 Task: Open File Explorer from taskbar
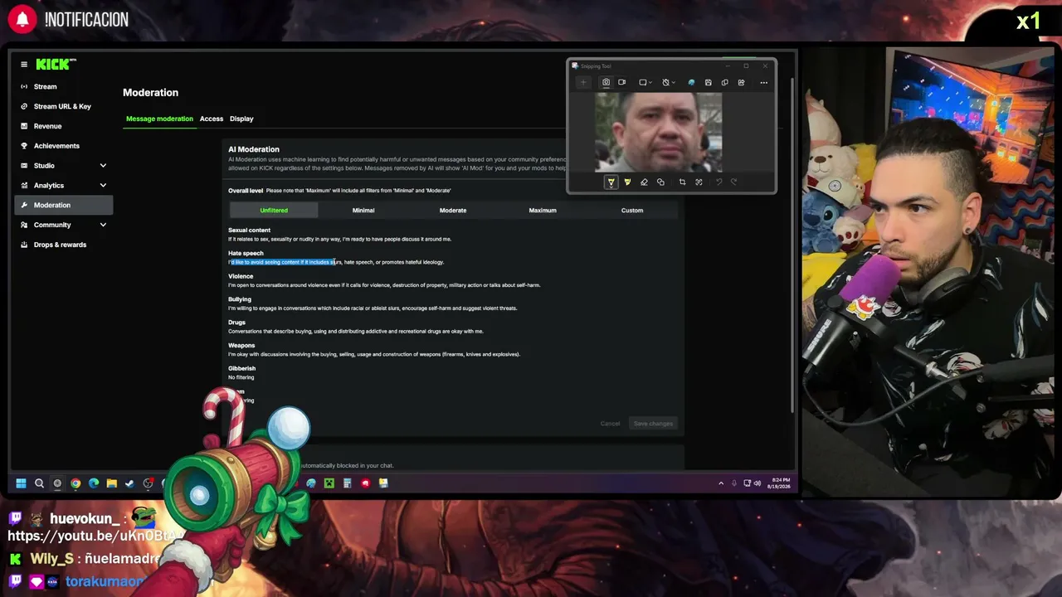click(111, 483)
